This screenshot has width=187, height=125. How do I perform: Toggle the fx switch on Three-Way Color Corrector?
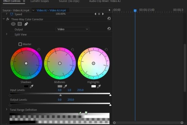[x=8, y=19]
